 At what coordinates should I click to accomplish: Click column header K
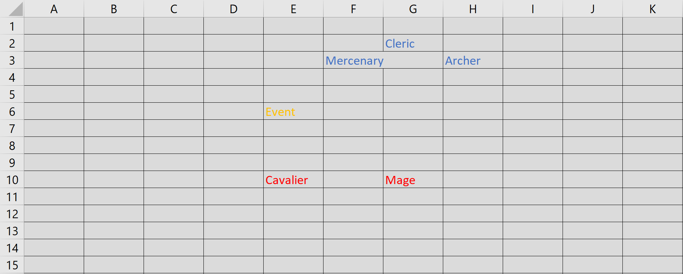tap(652, 9)
